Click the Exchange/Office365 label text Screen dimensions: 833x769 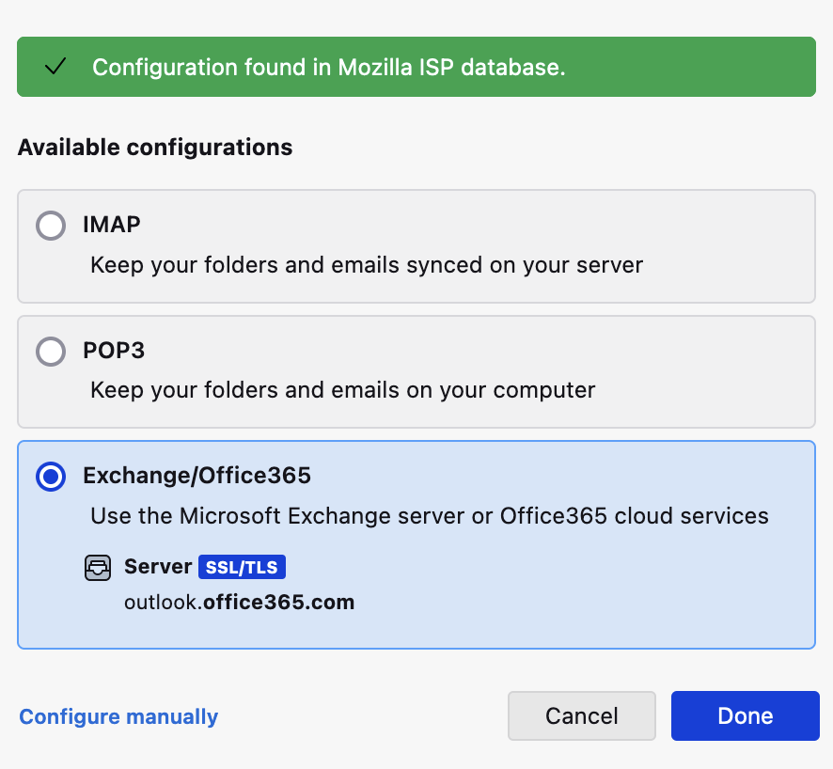pyautogui.click(x=196, y=476)
